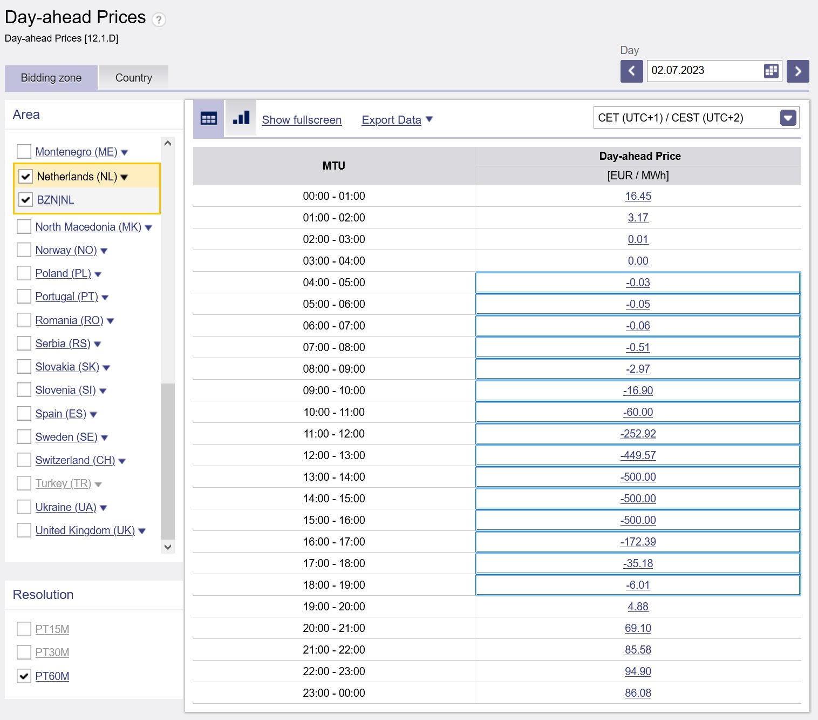The width and height of the screenshot is (818, 720).
Task: Uncheck the Netherlands (NL) checkbox
Action: (25, 176)
